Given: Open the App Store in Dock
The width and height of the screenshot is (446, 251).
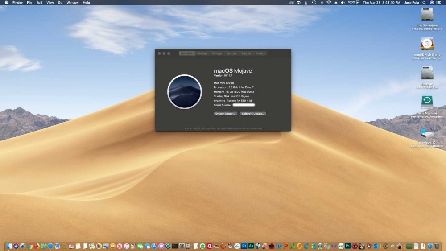Looking at the screenshot, I should (154, 246).
